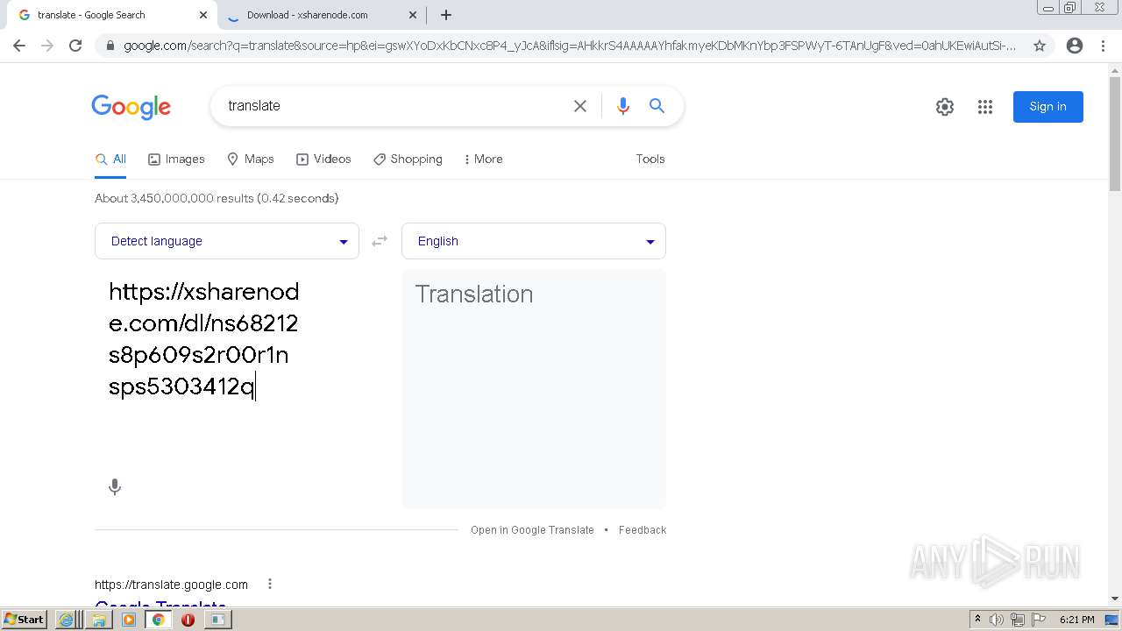Open Google apps grid
Viewport: 1122px width, 631px height.
(x=985, y=107)
